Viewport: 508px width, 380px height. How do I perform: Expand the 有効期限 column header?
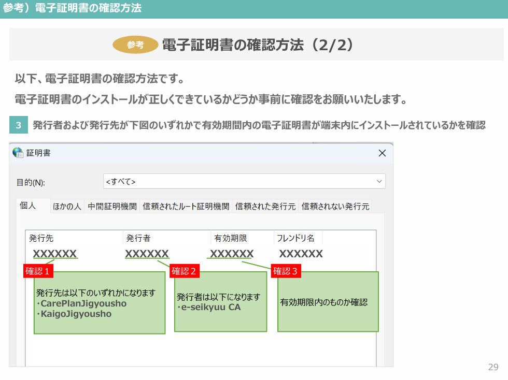pos(230,238)
